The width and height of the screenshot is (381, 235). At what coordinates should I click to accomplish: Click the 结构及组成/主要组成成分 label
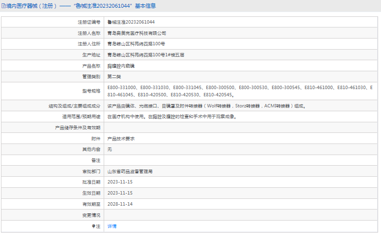tap(75, 106)
